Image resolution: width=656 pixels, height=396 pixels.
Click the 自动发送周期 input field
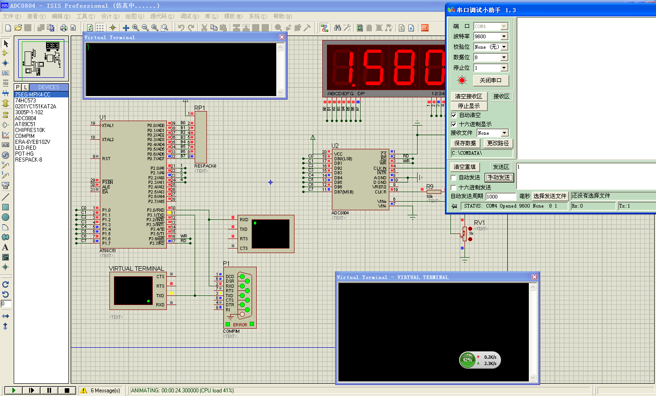[x=501, y=197]
